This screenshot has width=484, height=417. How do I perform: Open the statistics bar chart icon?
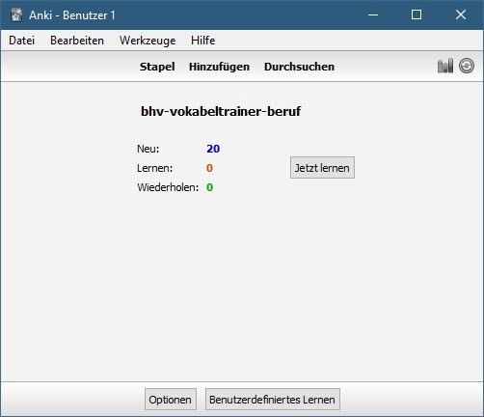445,66
